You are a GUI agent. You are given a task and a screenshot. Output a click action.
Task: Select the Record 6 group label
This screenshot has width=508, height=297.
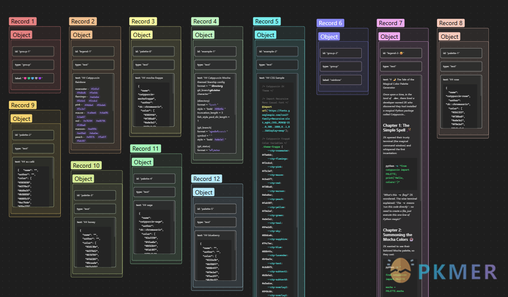(x=330, y=23)
